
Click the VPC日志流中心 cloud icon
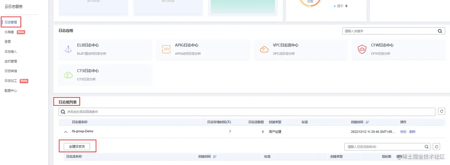pyautogui.click(x=264, y=49)
